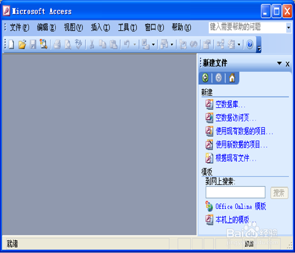Click the 搜索 button
This screenshot has height=253, width=295.
point(279,193)
